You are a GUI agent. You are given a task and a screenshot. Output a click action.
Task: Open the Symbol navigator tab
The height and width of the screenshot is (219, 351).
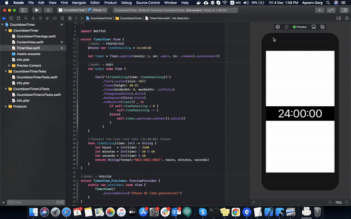click(x=19, y=18)
